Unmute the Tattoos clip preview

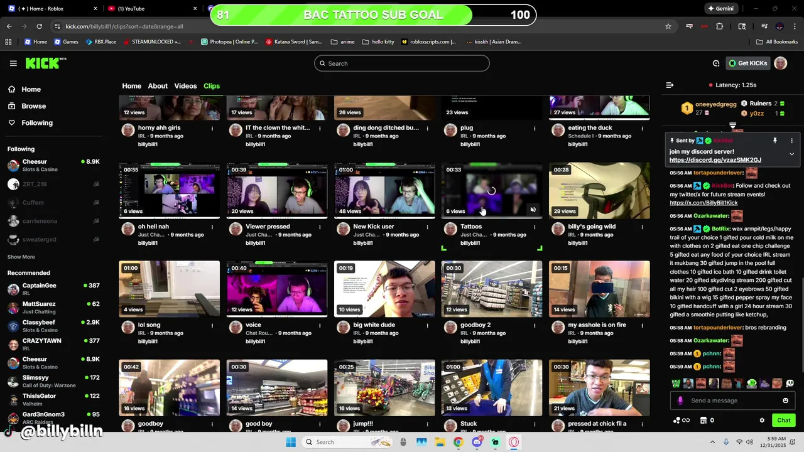pyautogui.click(x=533, y=210)
